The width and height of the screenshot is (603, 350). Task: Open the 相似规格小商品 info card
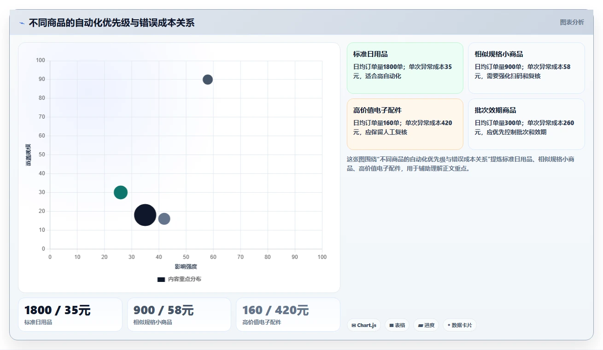527,68
